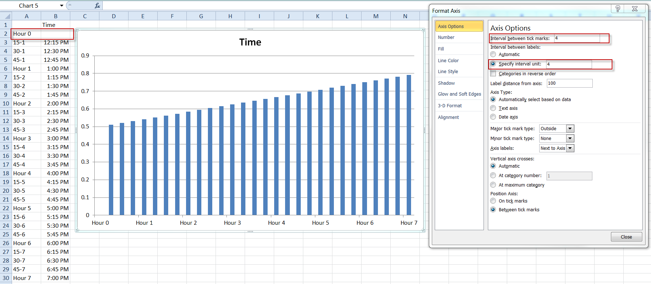Expand Major tick mark type dropdown
This screenshot has width=651, height=284.
(570, 129)
